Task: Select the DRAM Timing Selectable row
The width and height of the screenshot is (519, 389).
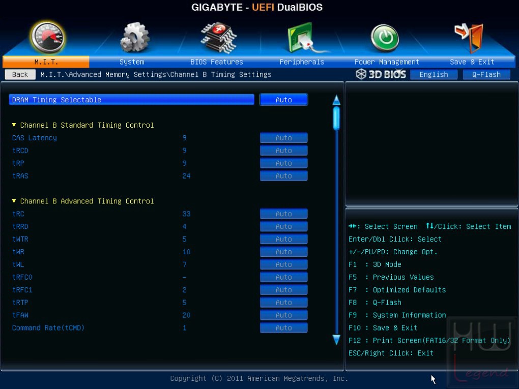Action: click(132, 100)
